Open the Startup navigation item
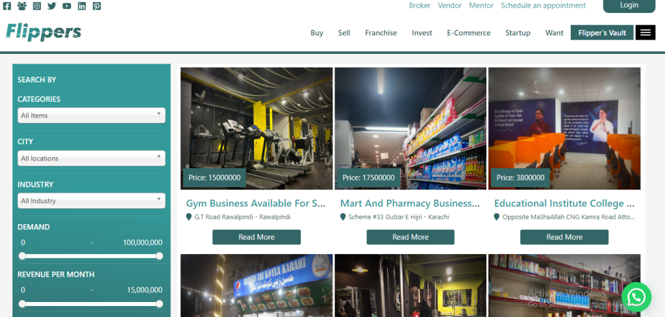The image size is (665, 317). click(518, 32)
